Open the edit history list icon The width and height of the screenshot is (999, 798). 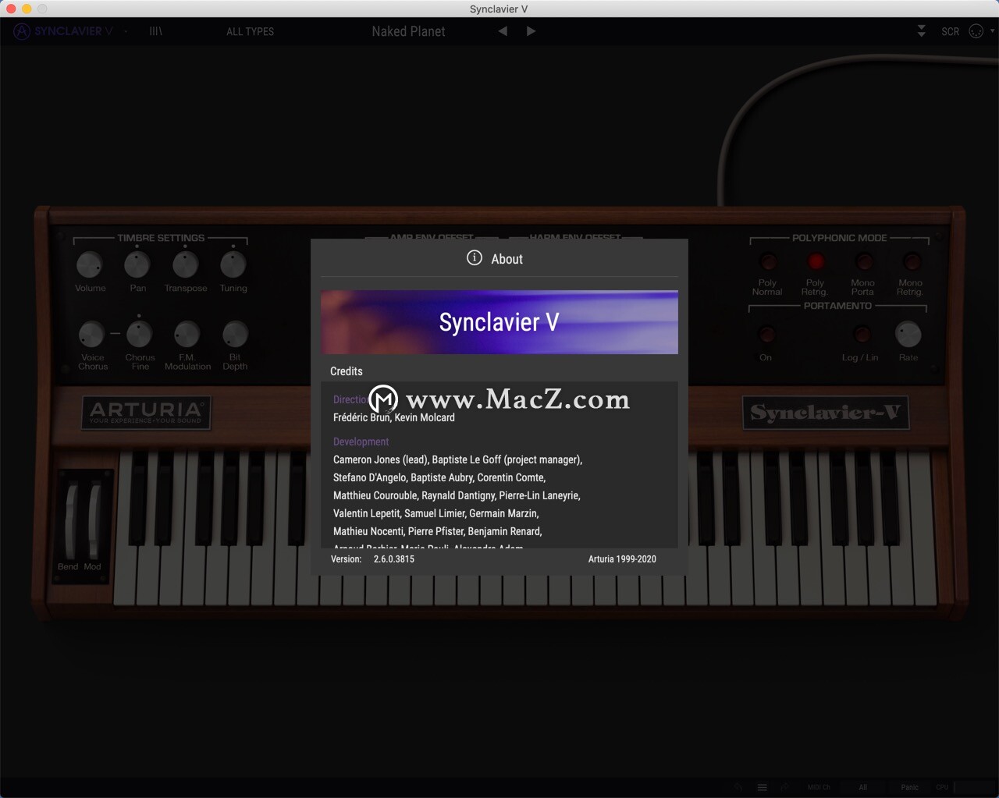763,787
